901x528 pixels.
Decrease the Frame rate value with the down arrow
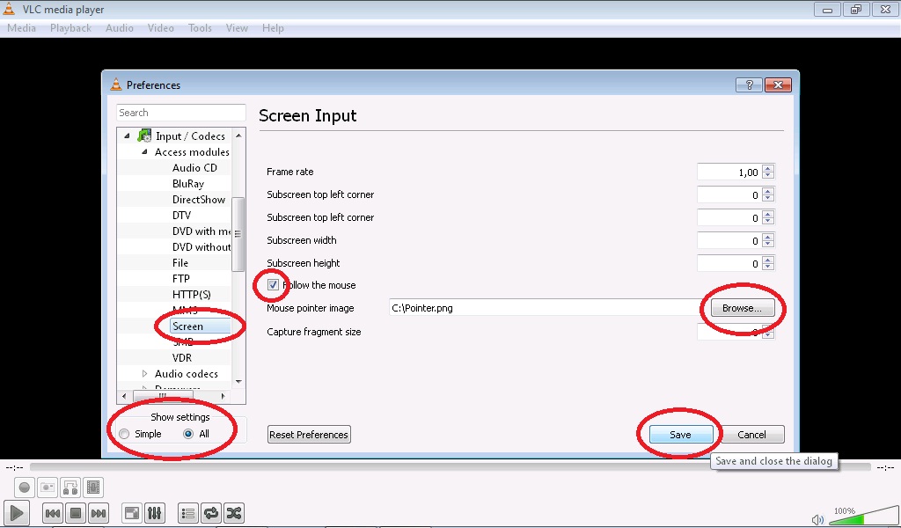768,176
